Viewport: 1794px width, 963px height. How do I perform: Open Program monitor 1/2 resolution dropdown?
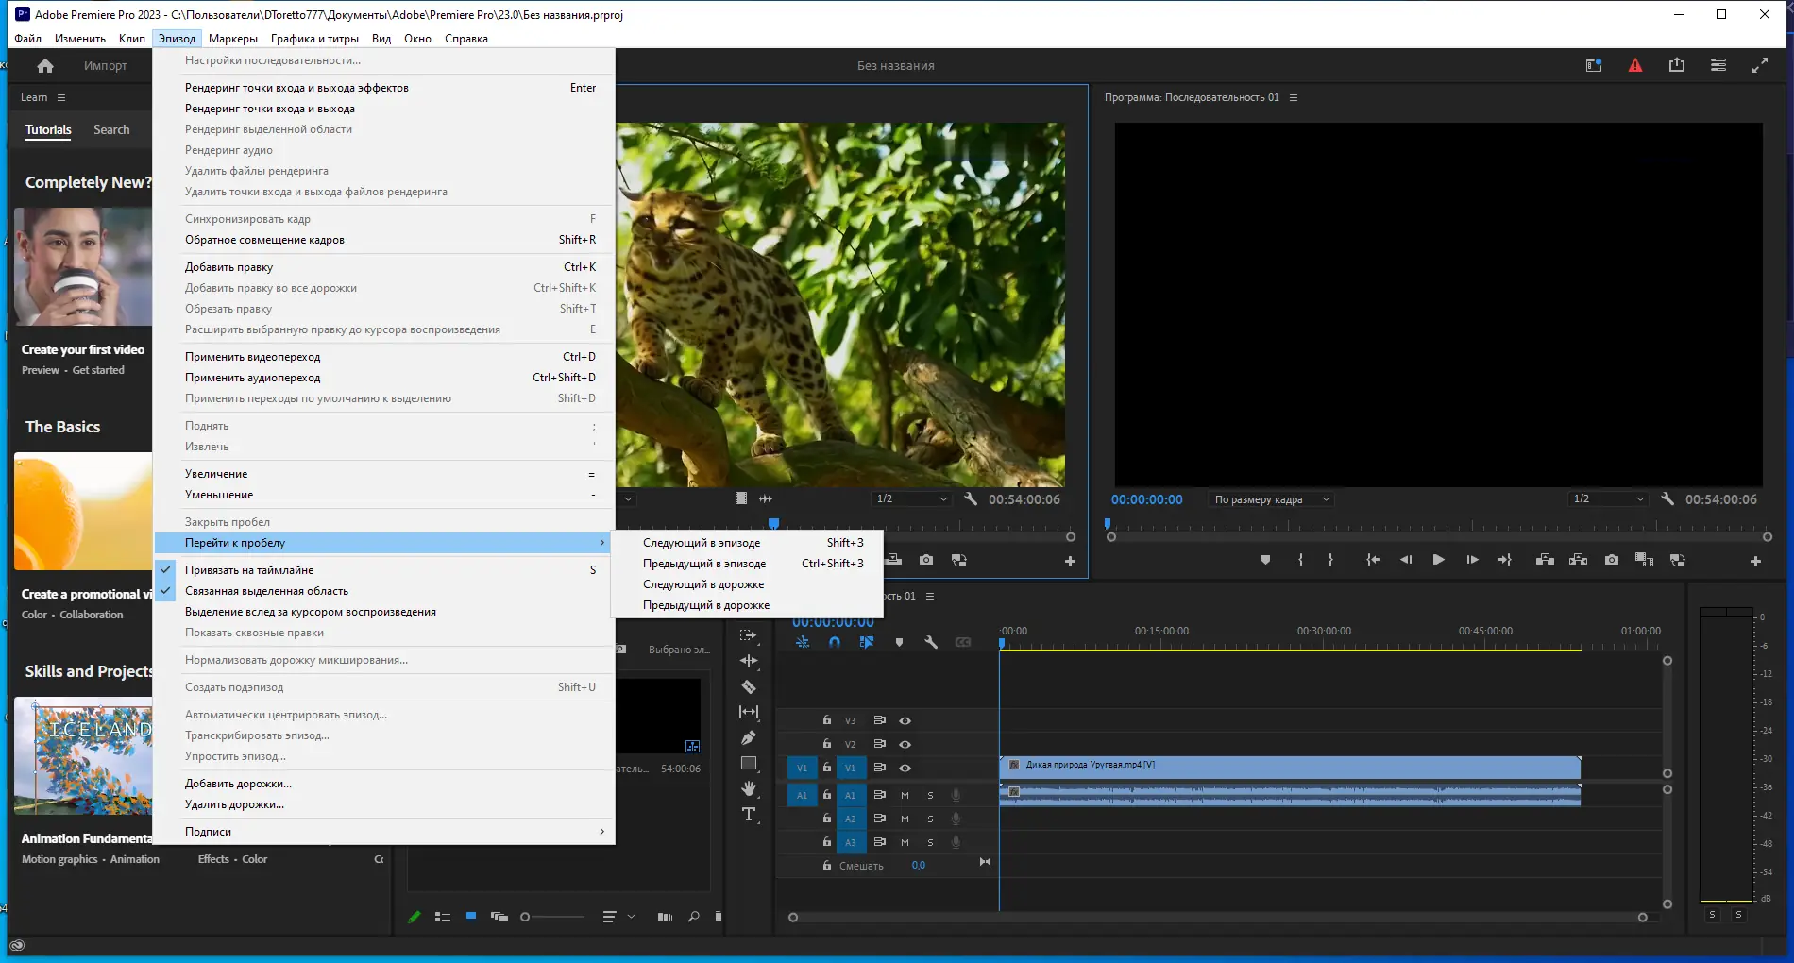pyautogui.click(x=1608, y=499)
